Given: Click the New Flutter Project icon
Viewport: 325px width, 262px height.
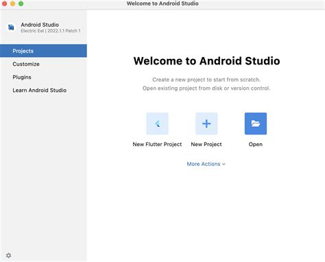Looking at the screenshot, I should click(157, 123).
